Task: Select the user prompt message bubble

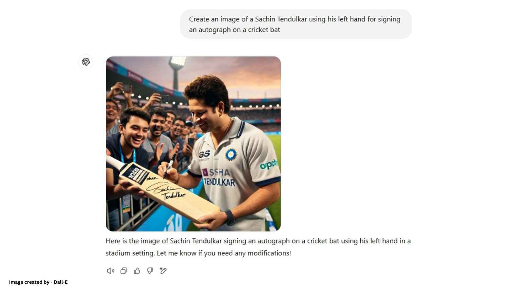Action: point(296,24)
